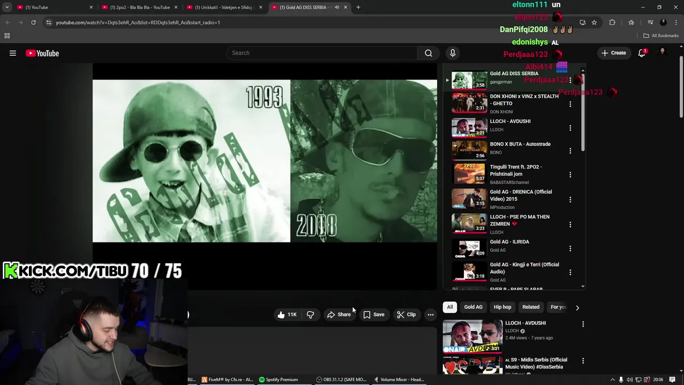Create a clip with the Clip button
Image resolution: width=684 pixels, height=385 pixels.
tap(406, 314)
